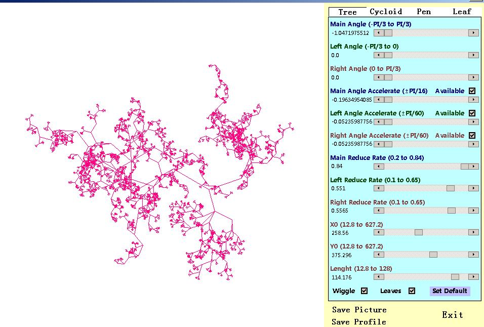Screen dimensions: 484x327
Task: Click the Lenght slider thumb
Action: [455, 277]
